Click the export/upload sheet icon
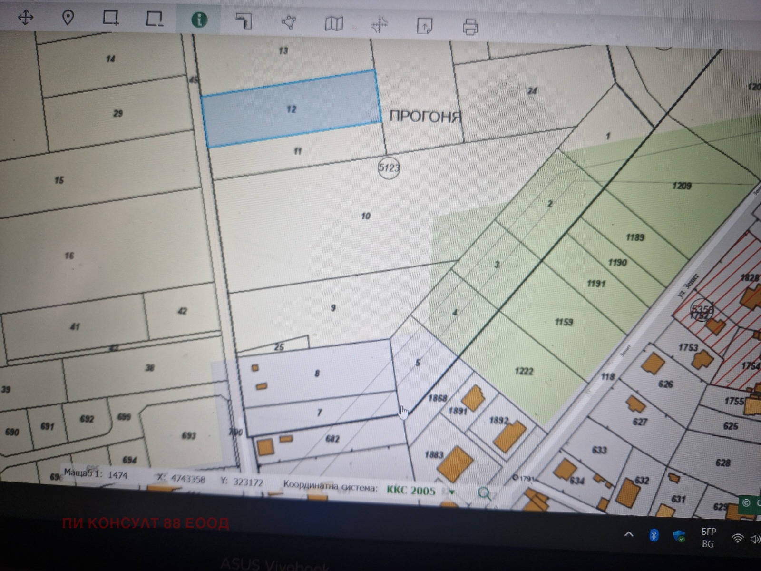Screen dimensions: 761x571 [424, 26]
